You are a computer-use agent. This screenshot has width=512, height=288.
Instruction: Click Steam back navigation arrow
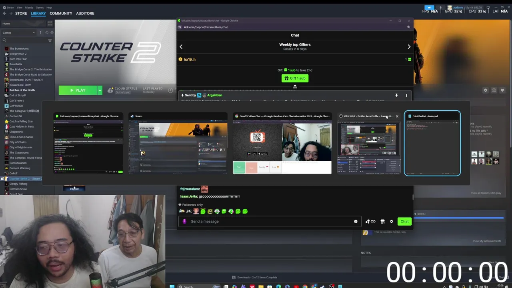[x=4, y=13]
